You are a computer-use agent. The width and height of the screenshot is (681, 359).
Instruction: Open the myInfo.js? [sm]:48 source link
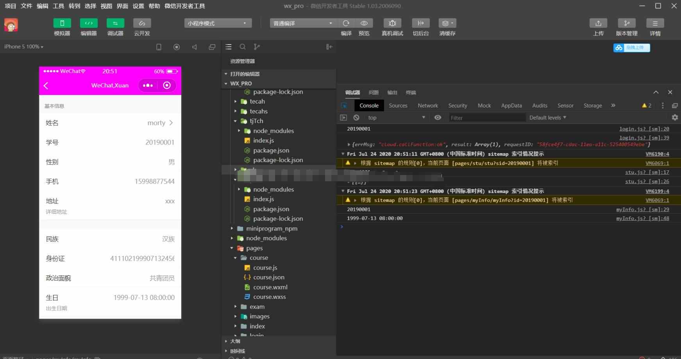642,218
